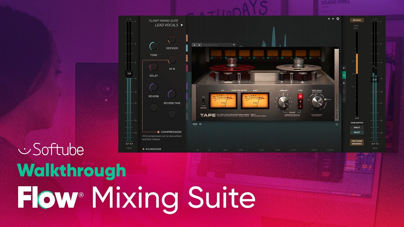Click the Gain Diff meter bar

click(x=357, y=73)
